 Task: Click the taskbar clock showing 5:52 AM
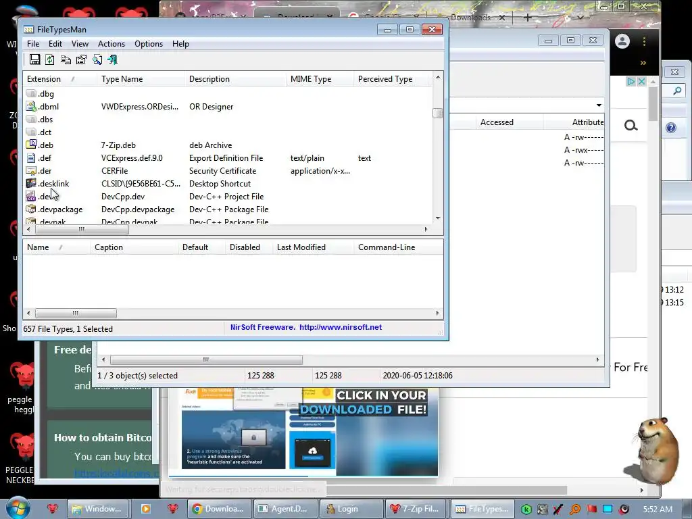click(x=658, y=510)
